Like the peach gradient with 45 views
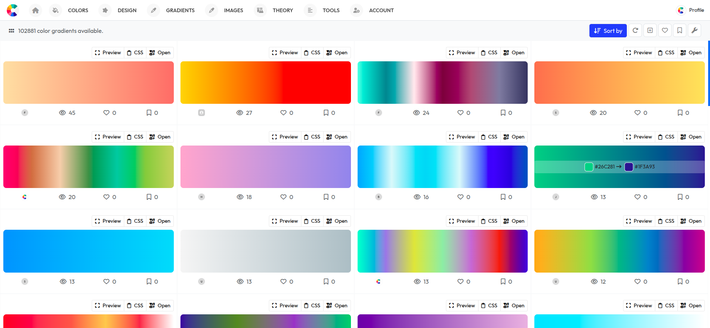The height and width of the screenshot is (328, 710). coord(106,113)
